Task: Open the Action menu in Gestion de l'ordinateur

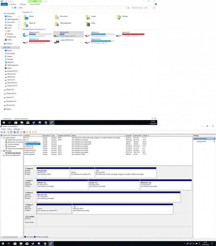Action: point(10,129)
